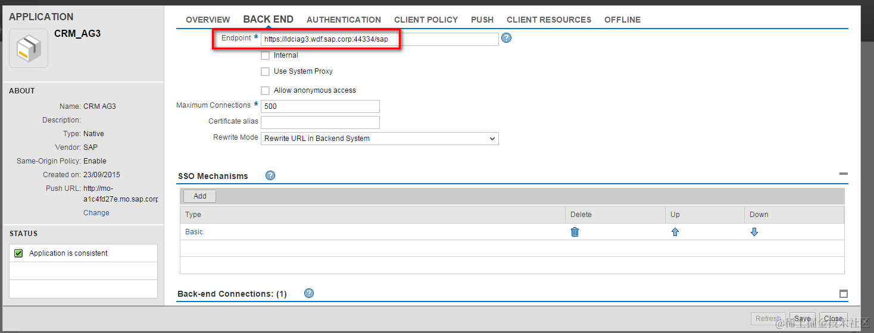This screenshot has height=333, width=874.
Task: Open the Offline tab
Action: point(623,20)
